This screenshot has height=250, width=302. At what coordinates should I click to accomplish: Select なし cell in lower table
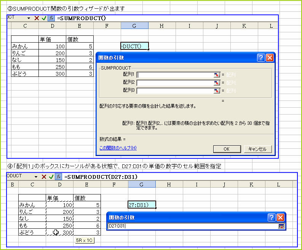pyautogui.click(x=32, y=218)
